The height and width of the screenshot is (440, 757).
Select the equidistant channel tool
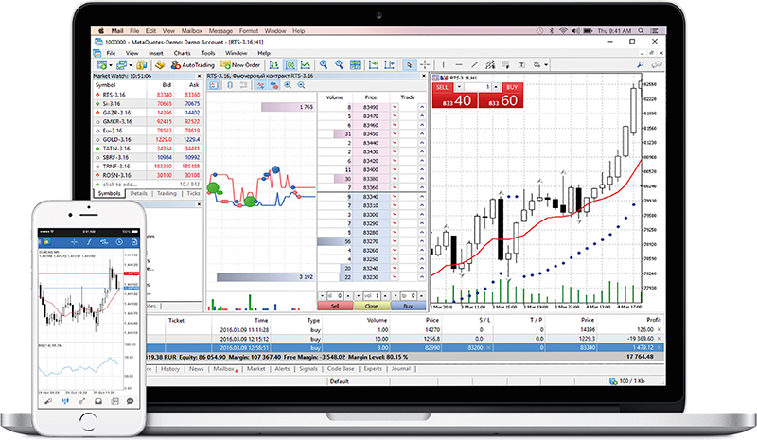pos(490,64)
